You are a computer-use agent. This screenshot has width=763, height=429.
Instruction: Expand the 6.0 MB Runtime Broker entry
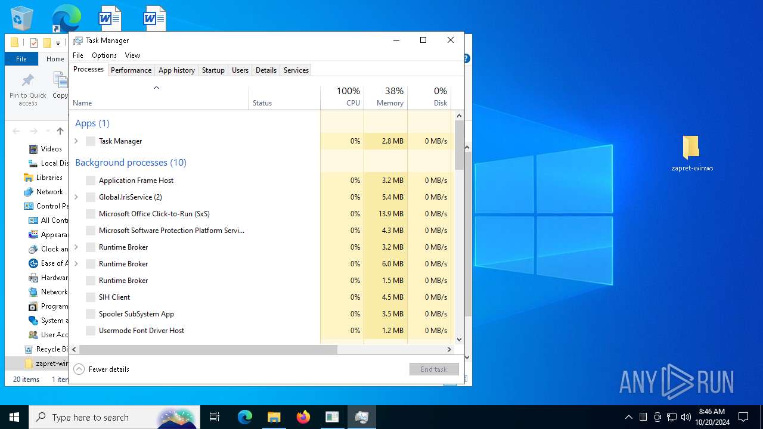pyautogui.click(x=76, y=264)
